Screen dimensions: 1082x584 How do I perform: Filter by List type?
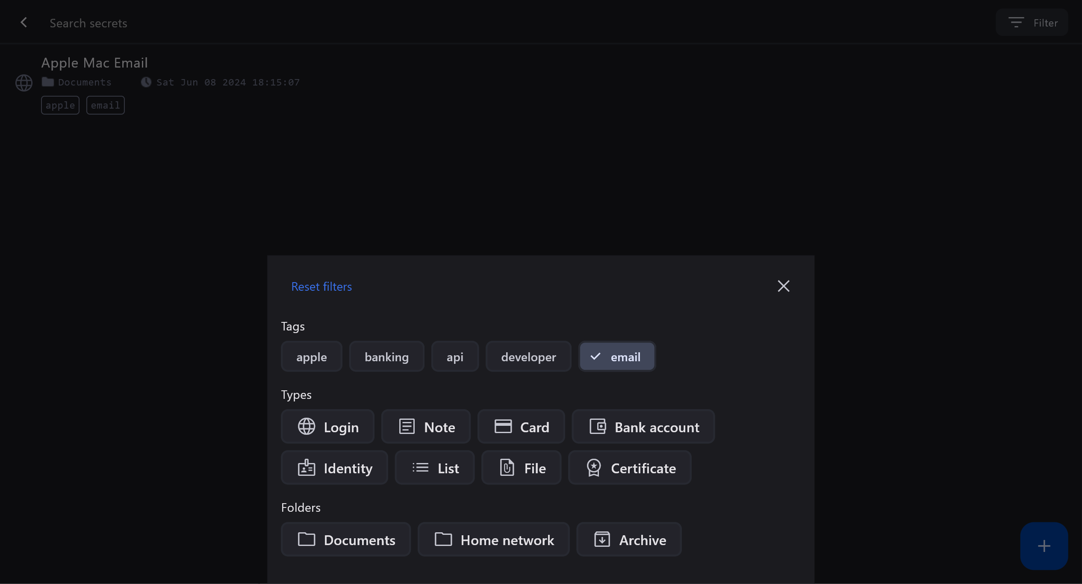434,468
